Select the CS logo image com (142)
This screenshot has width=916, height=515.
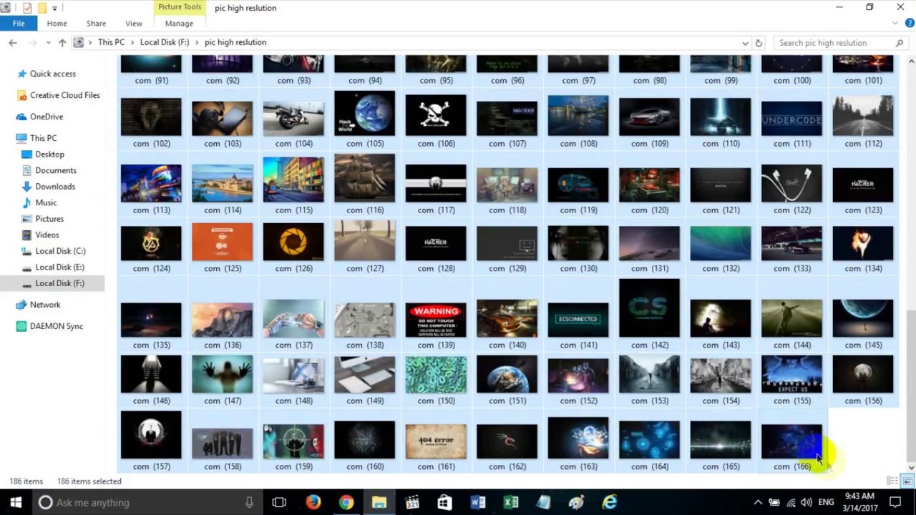click(650, 308)
